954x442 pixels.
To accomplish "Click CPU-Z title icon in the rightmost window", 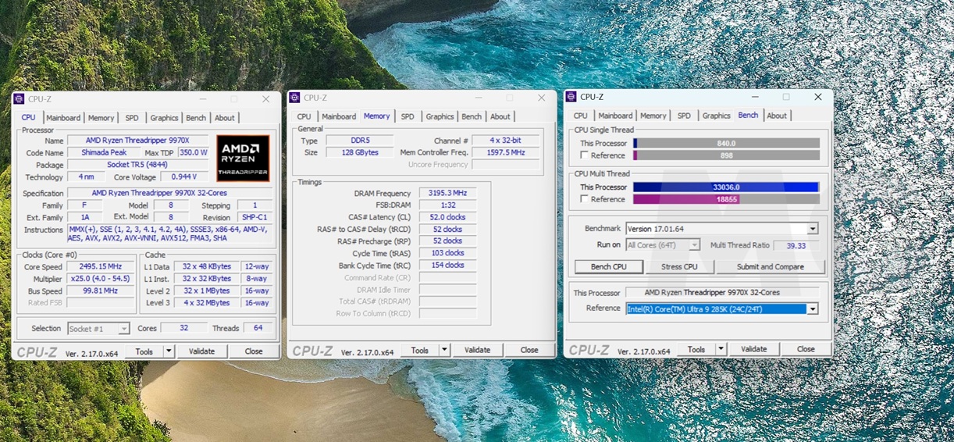I will [571, 97].
